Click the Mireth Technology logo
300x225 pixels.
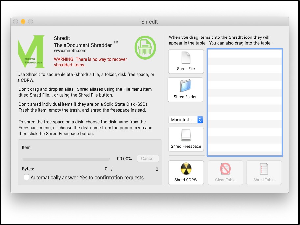pyautogui.click(x=31, y=51)
